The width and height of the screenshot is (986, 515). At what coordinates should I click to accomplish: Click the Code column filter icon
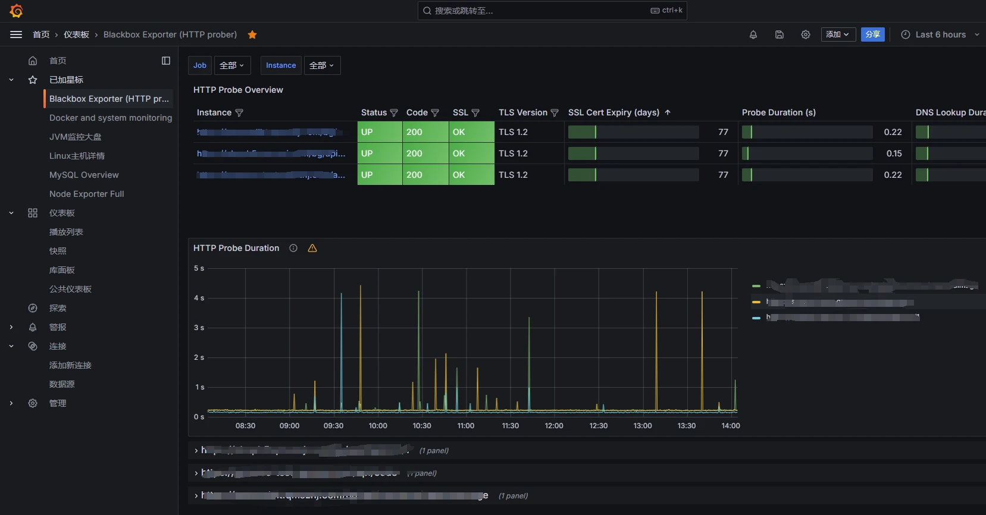435,113
